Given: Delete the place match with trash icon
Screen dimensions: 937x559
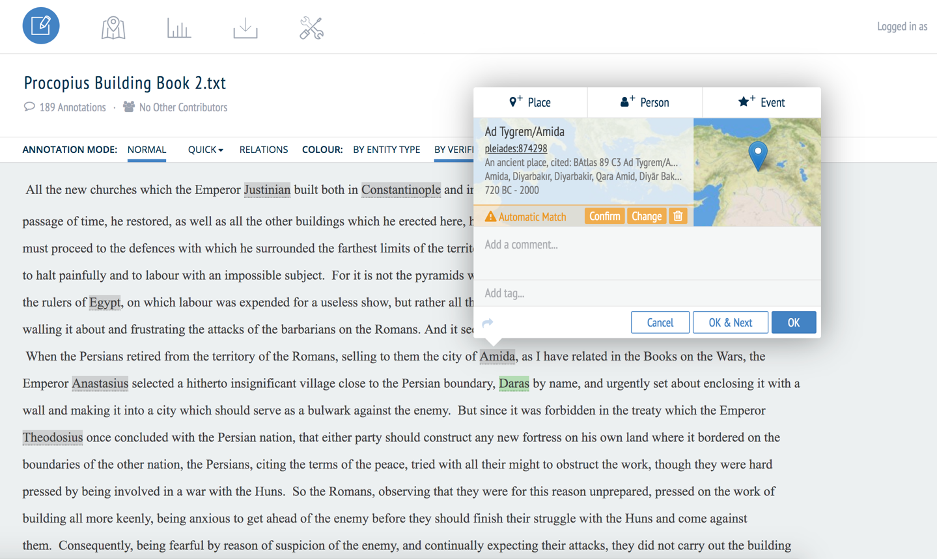Looking at the screenshot, I should (678, 216).
